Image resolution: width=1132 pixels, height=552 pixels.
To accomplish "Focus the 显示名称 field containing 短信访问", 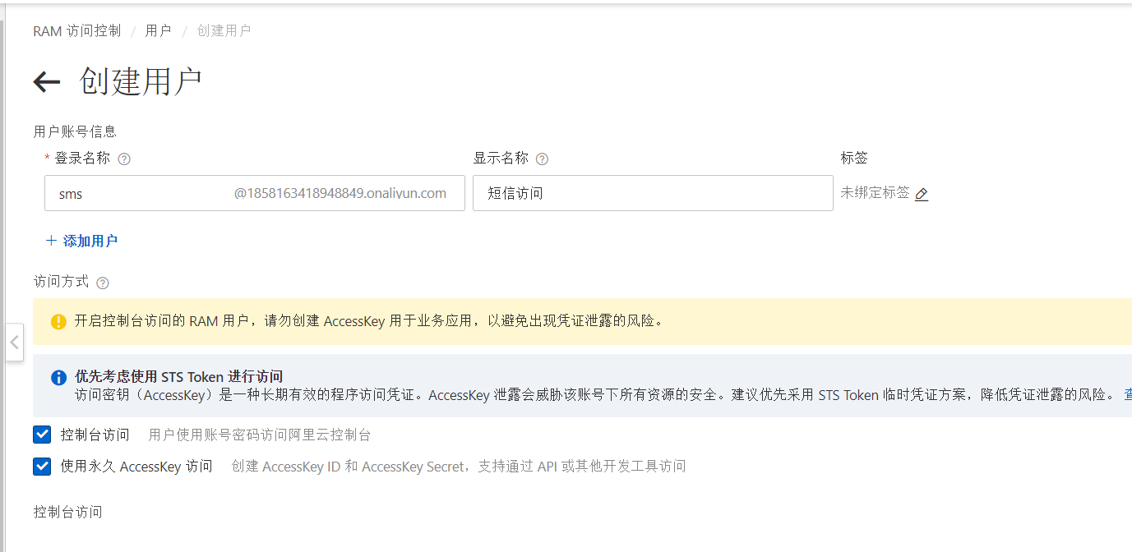I will (652, 194).
